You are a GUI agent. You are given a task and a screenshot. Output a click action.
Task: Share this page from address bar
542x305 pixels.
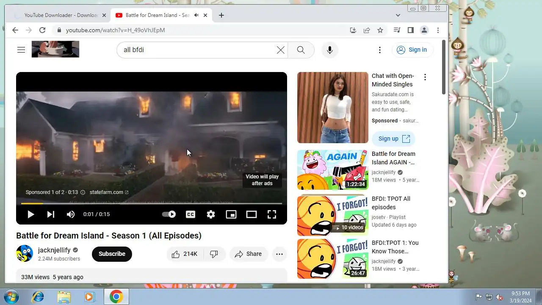tap(367, 30)
